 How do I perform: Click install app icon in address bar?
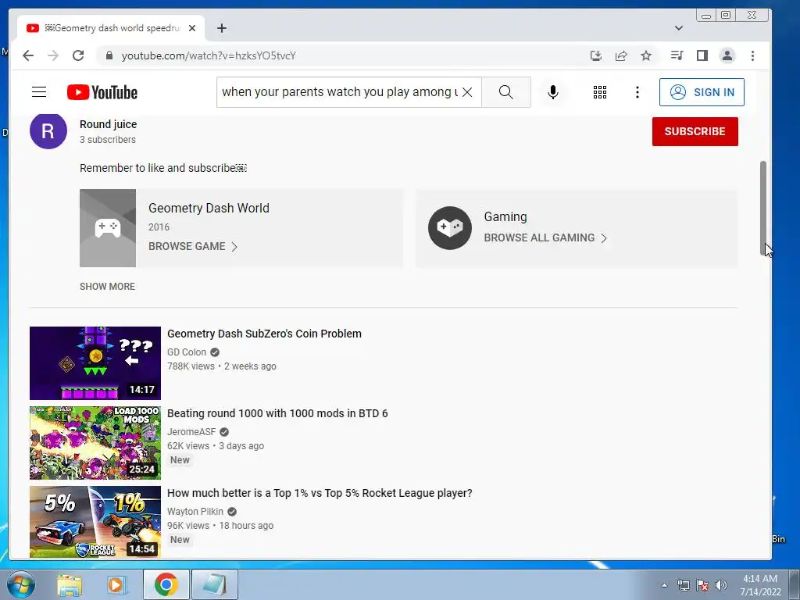[596, 55]
